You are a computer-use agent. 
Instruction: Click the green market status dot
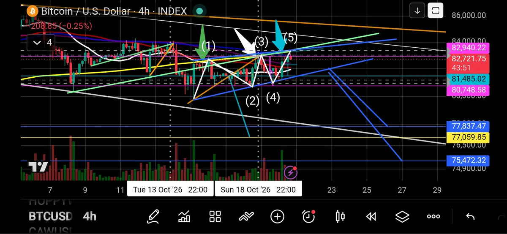pos(200,11)
